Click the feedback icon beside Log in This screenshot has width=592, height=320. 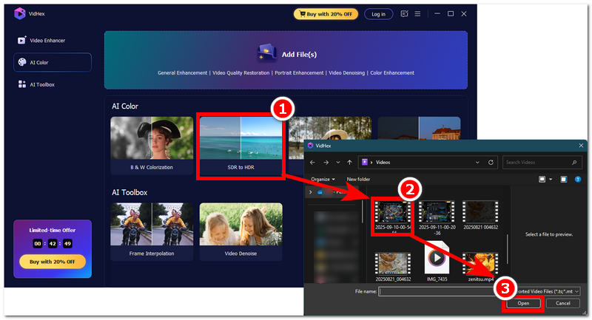(x=403, y=13)
